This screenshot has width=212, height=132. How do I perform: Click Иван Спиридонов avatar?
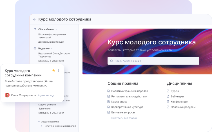tap(7, 95)
